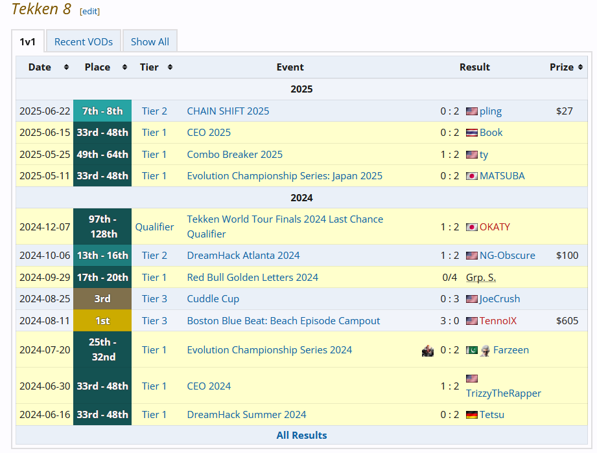Open OKATY player page
This screenshot has height=453, width=597.
pyautogui.click(x=495, y=227)
